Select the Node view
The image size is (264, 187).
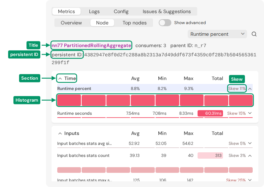(x=102, y=23)
